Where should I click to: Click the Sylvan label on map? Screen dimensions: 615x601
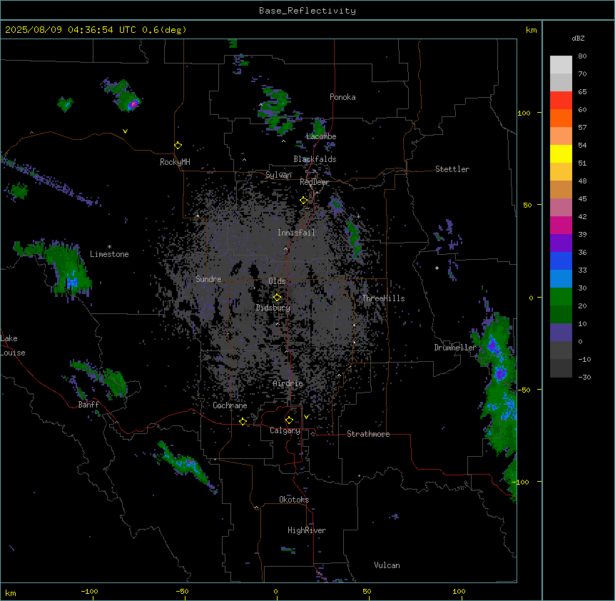point(278,175)
